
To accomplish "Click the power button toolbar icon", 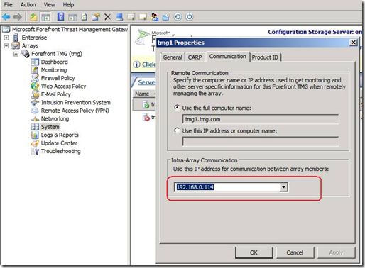I will click(x=190, y=17).
